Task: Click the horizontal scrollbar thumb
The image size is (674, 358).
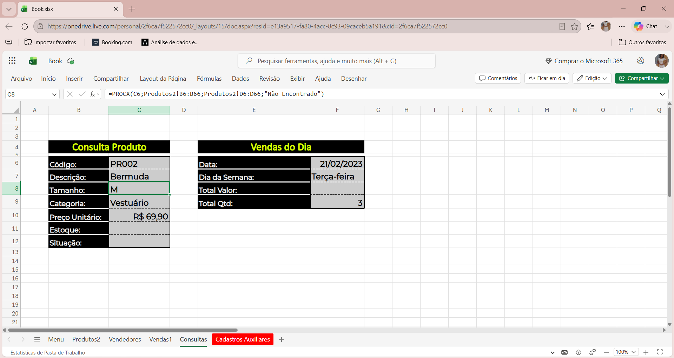Action: (123, 330)
